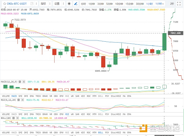Image resolution: width=184 pixels, height=136 pixels.
Task: Open MACD(12,26,9) settings gear
Action: (20, 82)
